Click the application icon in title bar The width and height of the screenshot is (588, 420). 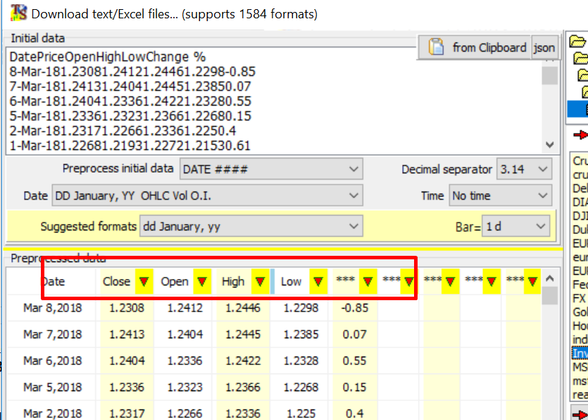pos(19,13)
